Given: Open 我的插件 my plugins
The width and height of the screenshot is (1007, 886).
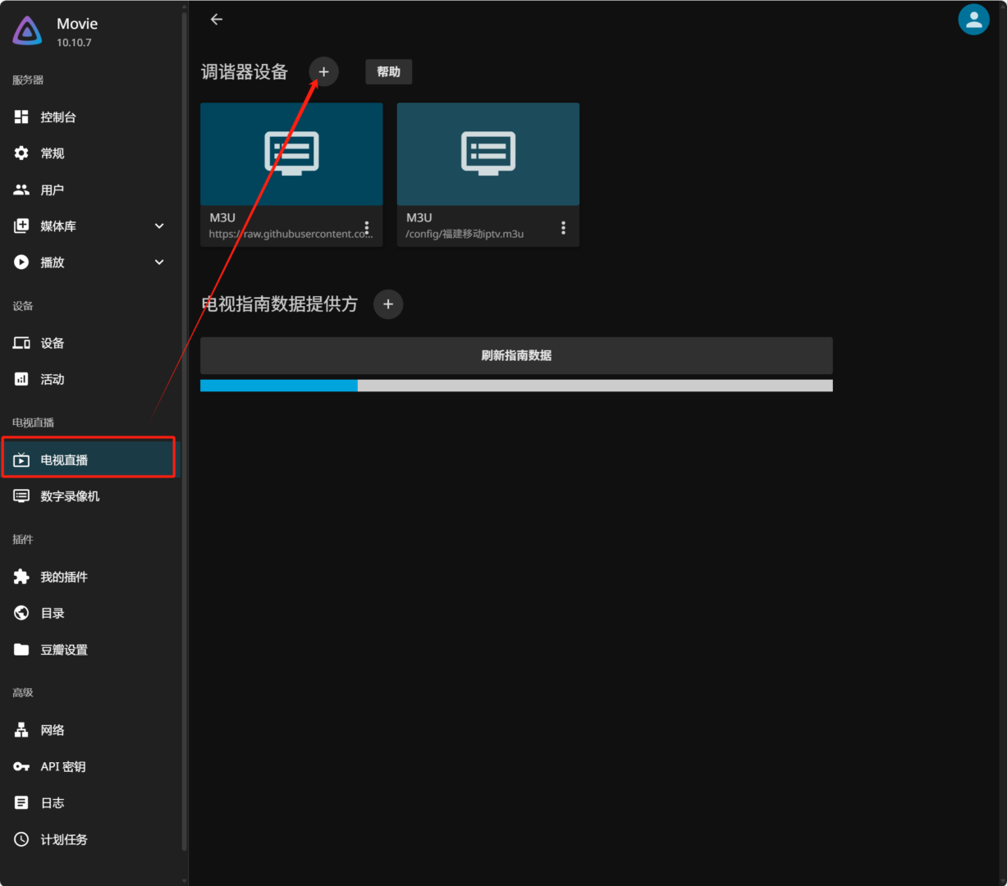Looking at the screenshot, I should coord(89,577).
